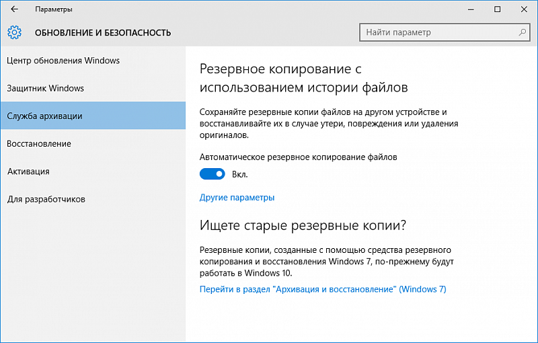The image size is (538, 343).
Task: Click the "Ищете старые резервные копии?" heading
Action: [x=304, y=225]
